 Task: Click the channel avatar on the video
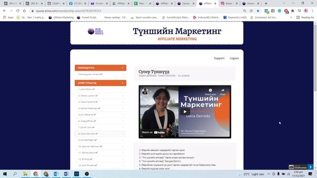pyautogui.click(x=145, y=91)
